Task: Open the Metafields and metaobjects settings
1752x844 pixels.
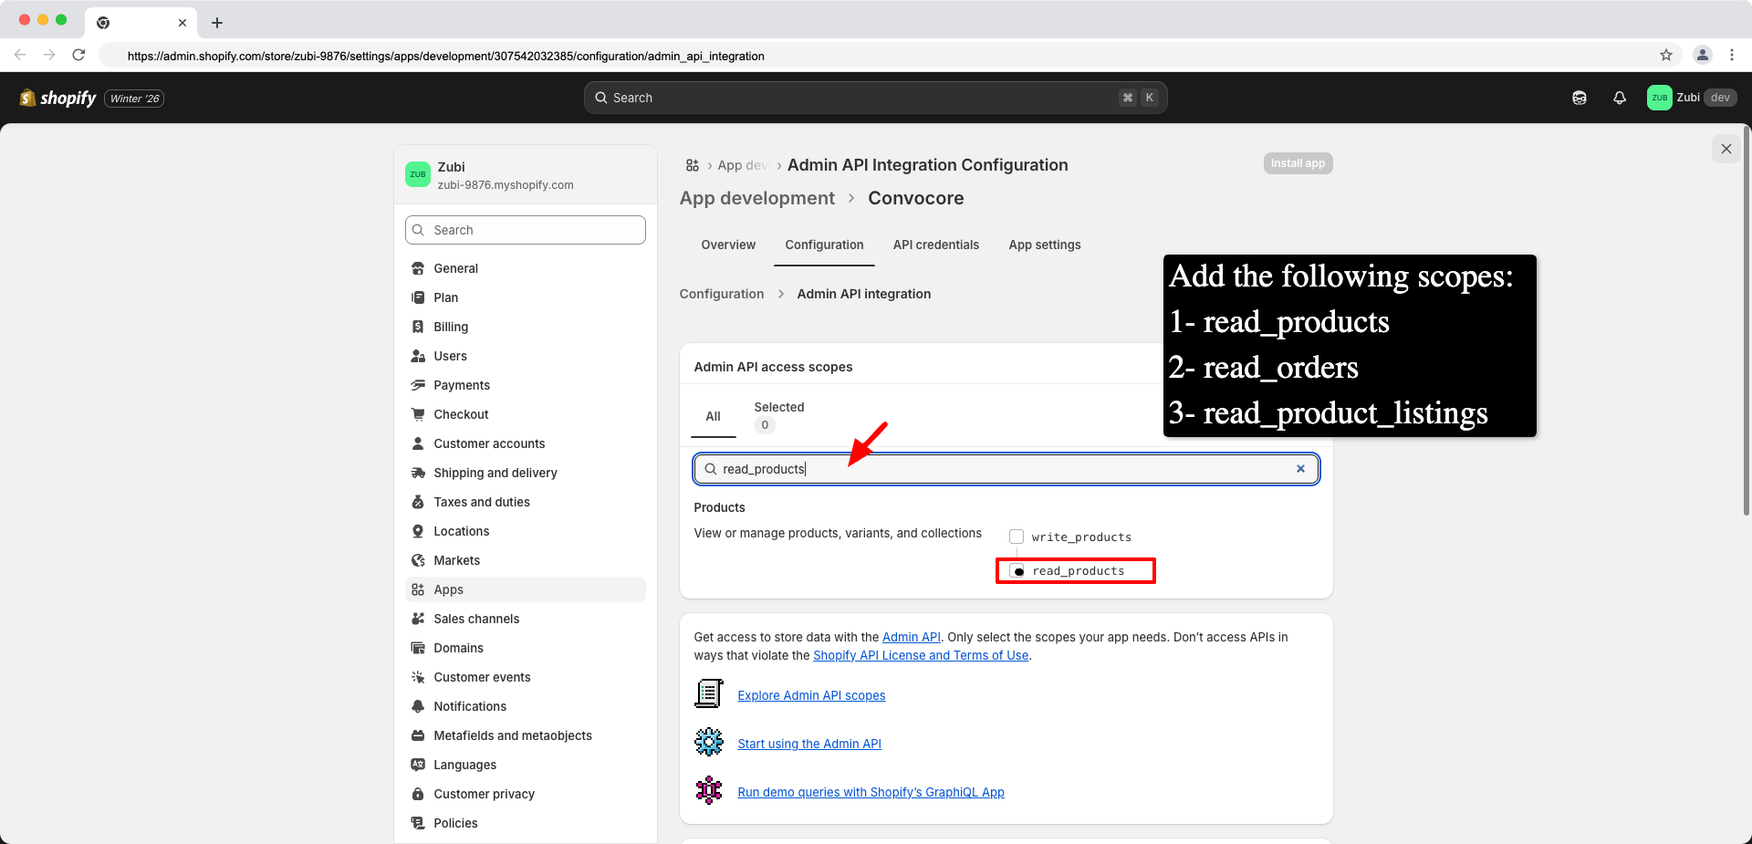Action: tap(512, 735)
